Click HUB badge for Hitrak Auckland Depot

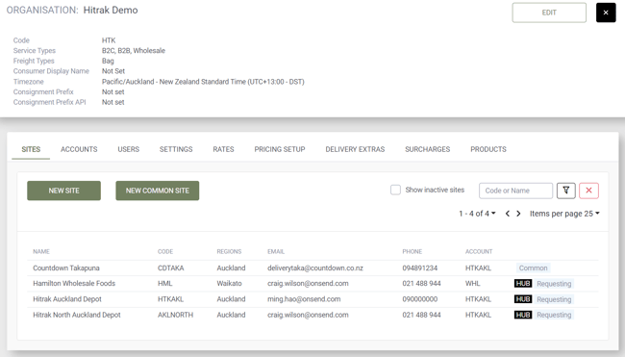(523, 299)
